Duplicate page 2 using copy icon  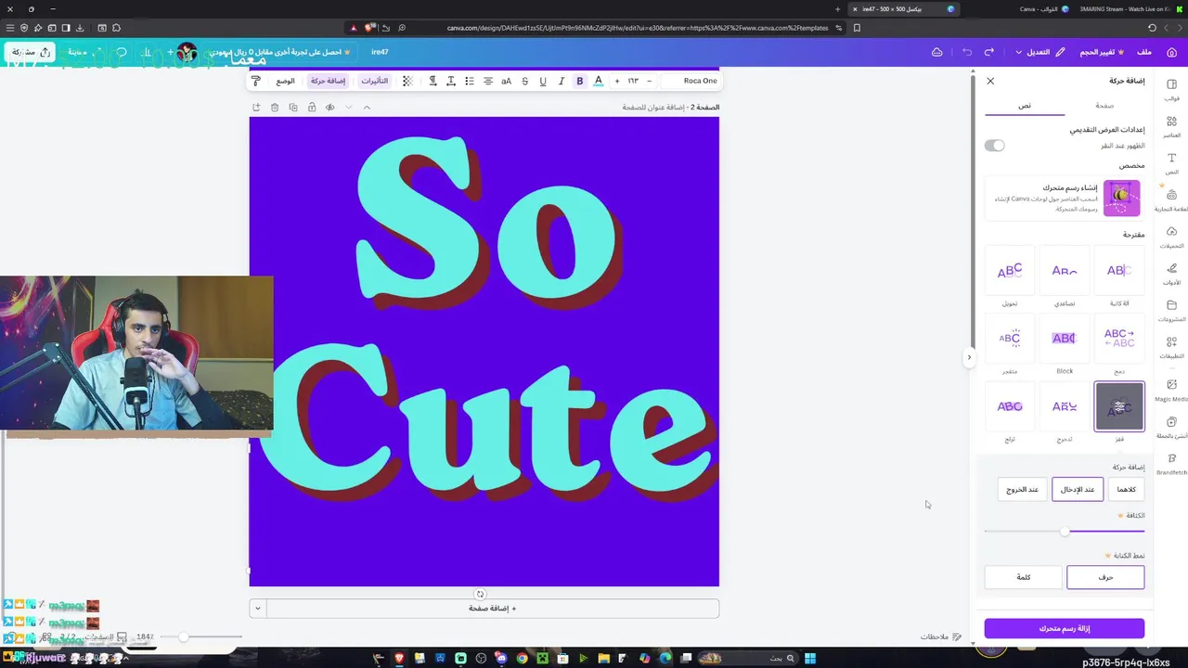[293, 108]
